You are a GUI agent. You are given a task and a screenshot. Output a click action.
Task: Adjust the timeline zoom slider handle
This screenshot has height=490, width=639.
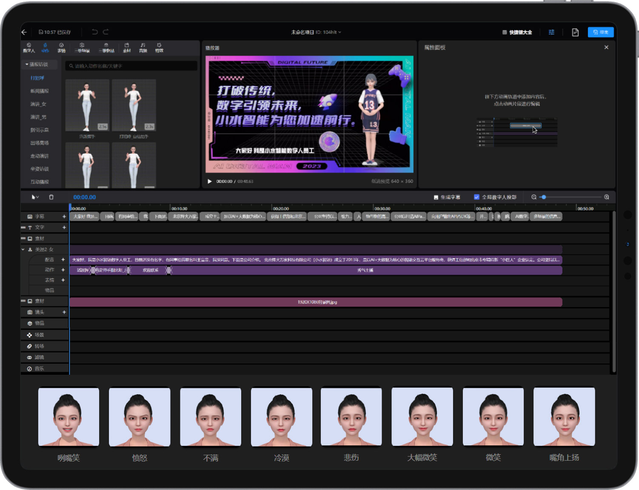pos(544,197)
